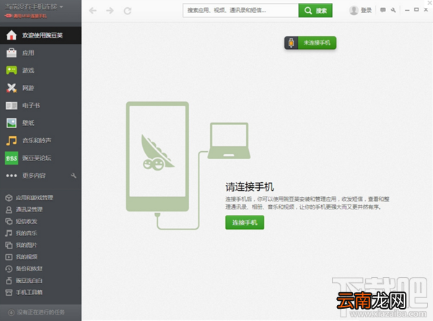Viewport: 433px width, 321px height.
Task: Click 备份和恢复 label
Action: tap(29, 268)
